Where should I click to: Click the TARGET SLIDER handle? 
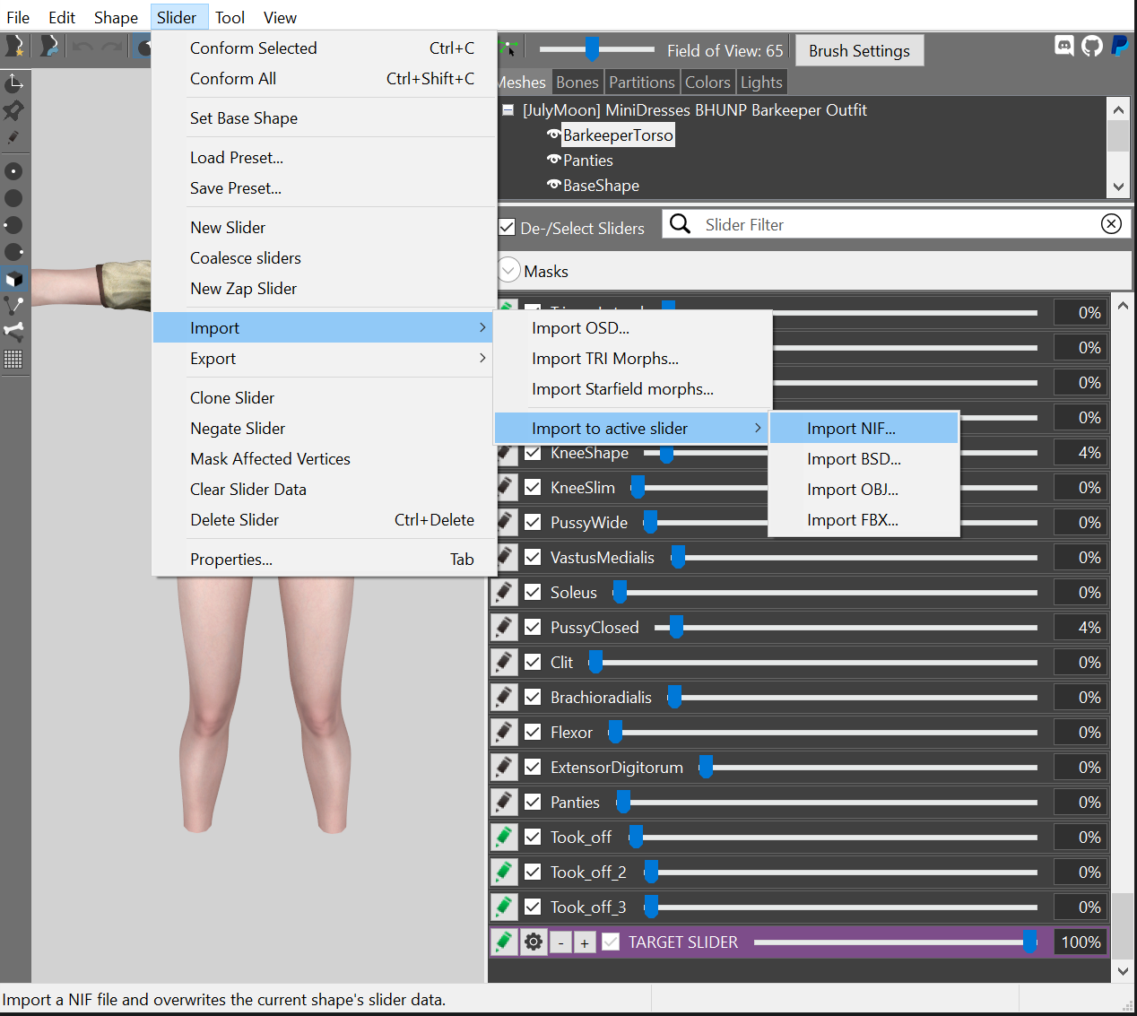[1030, 941]
